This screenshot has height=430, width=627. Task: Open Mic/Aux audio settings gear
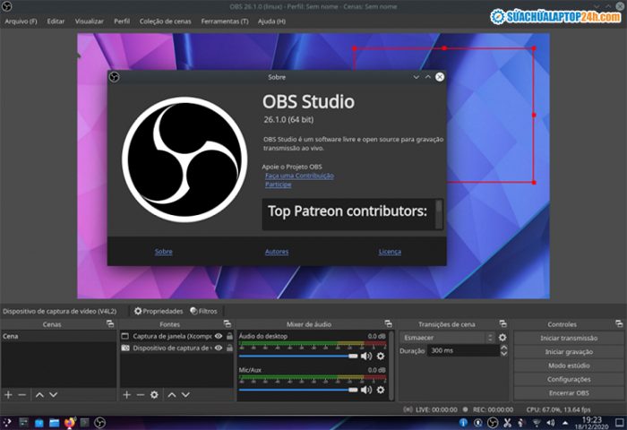pos(381,390)
